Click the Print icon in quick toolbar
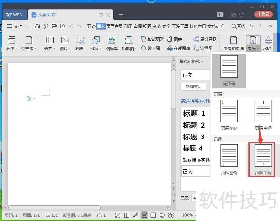This screenshot has width=280, height=221. pyautogui.click(x=54, y=26)
